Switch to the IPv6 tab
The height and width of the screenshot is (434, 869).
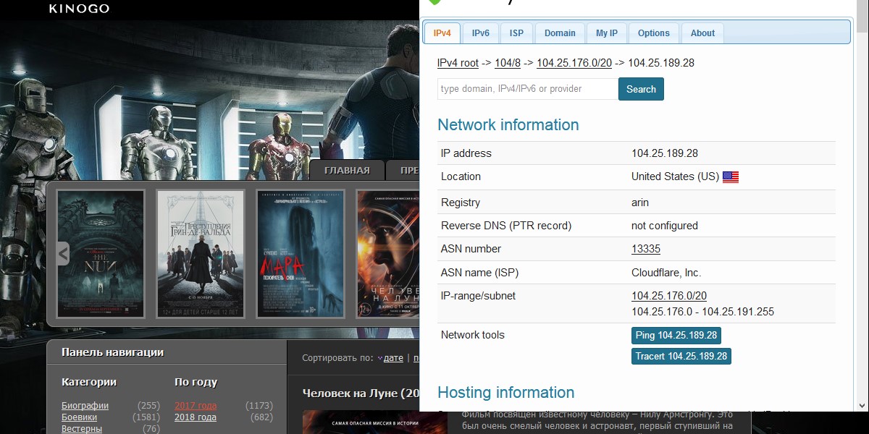point(480,33)
